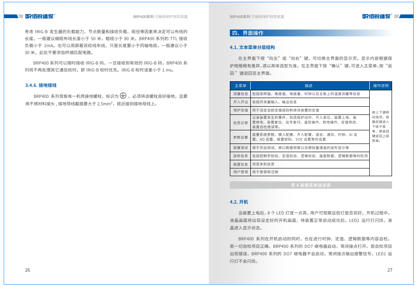Click the 3.4.6 接地接线 heading
The height and width of the screenshot is (287, 417).
40,85
